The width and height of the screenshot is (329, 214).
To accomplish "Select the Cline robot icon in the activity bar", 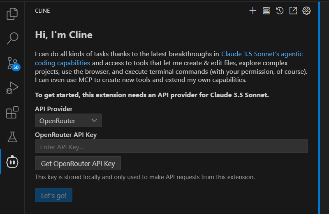I will (12, 162).
